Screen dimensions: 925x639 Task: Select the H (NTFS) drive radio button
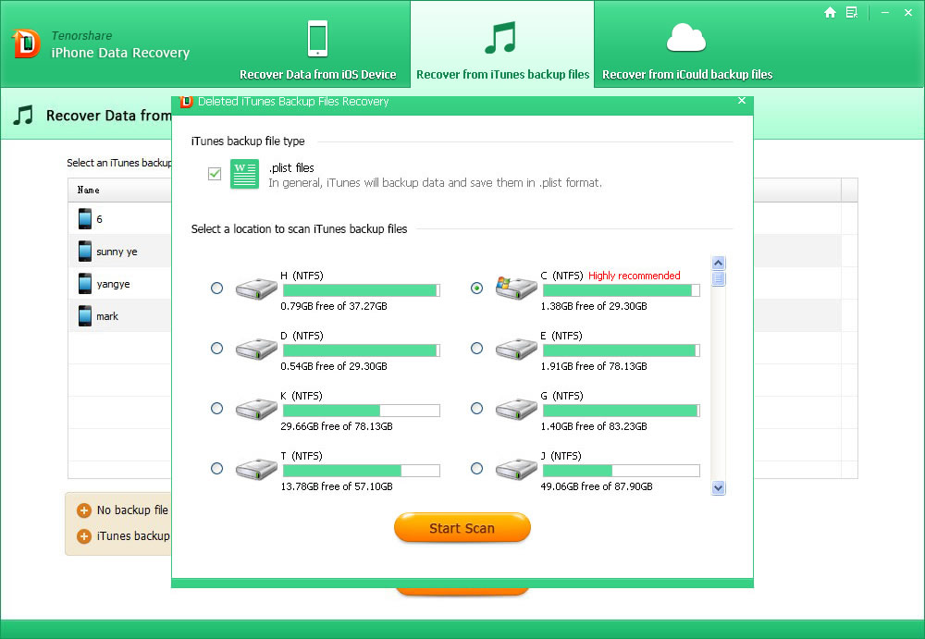(217, 288)
